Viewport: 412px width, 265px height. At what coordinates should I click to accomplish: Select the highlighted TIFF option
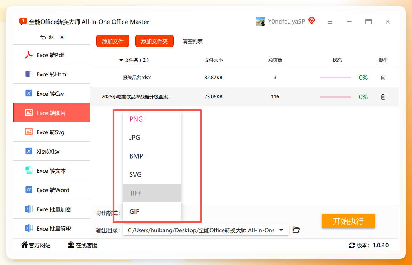(152, 193)
